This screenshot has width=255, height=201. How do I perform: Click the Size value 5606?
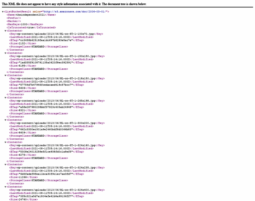22,88
